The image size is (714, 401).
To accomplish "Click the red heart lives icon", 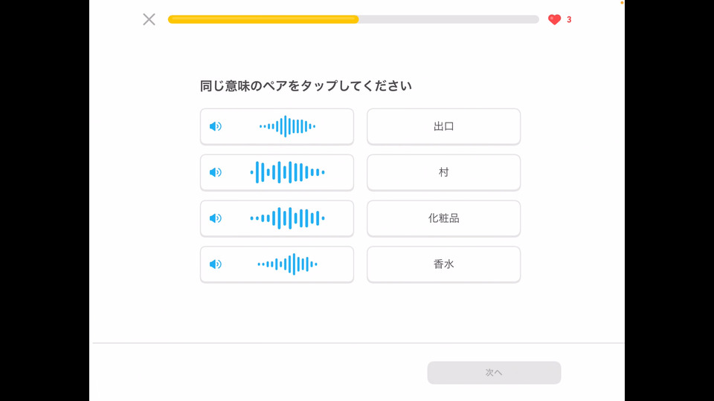I will pos(554,19).
